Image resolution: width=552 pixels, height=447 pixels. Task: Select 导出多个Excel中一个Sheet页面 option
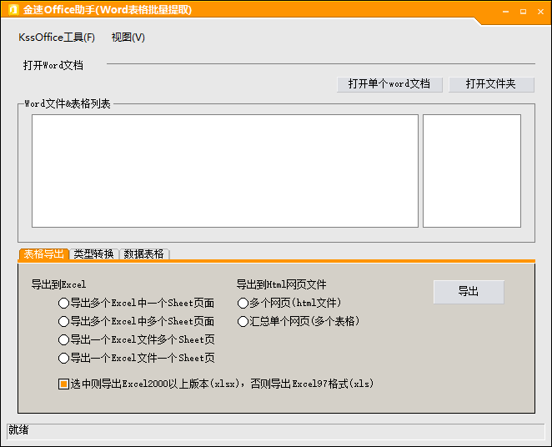pos(136,303)
